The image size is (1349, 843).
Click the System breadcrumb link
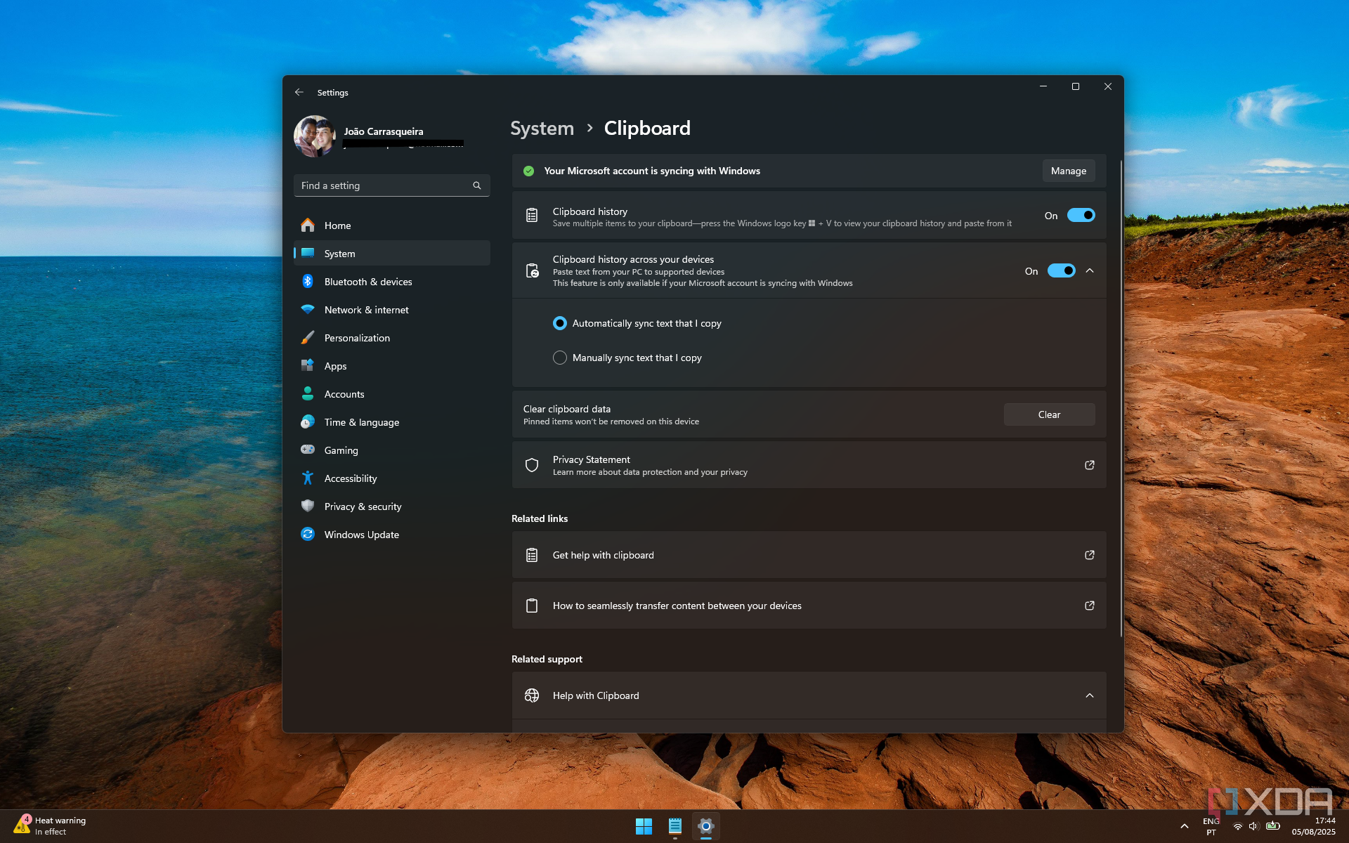[542, 128]
